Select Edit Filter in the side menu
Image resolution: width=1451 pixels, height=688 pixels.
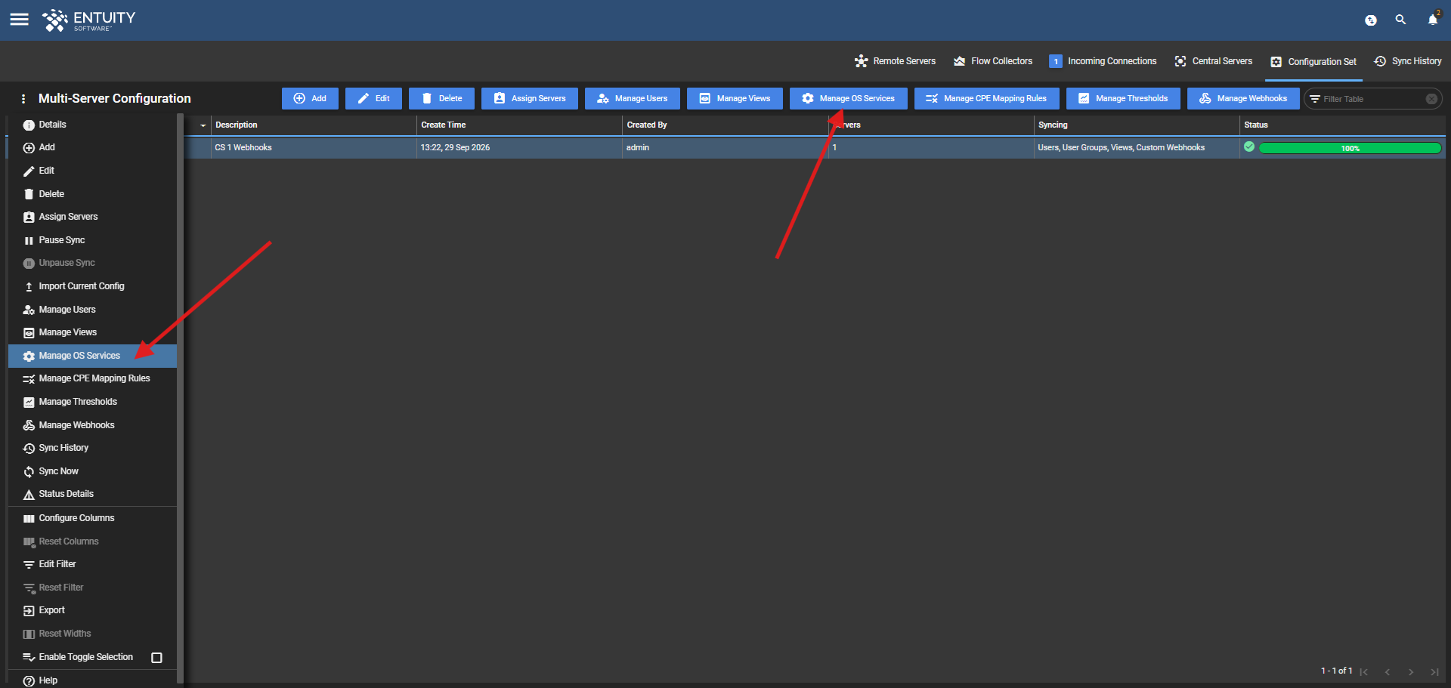92,564
